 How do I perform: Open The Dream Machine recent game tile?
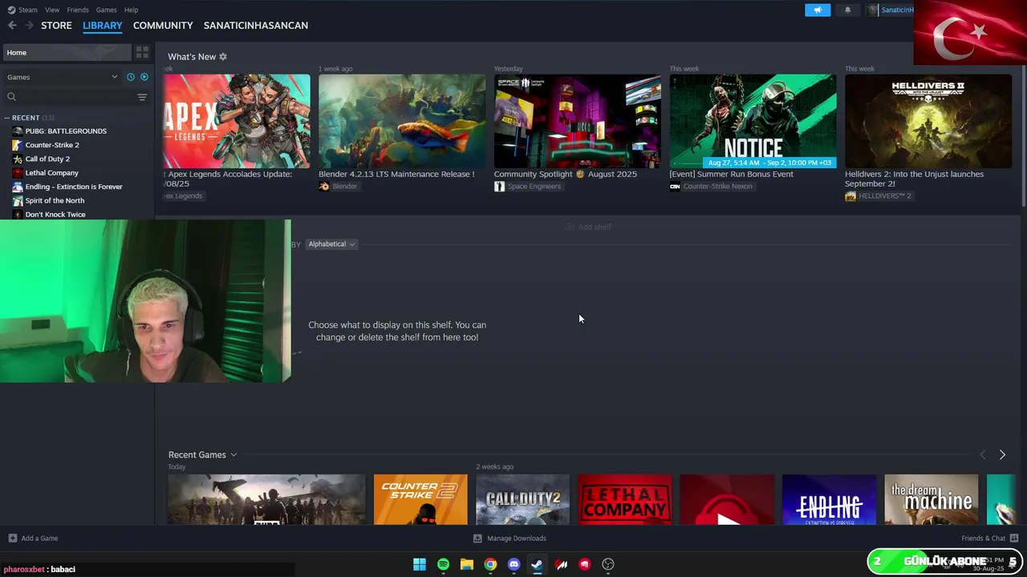click(932, 499)
